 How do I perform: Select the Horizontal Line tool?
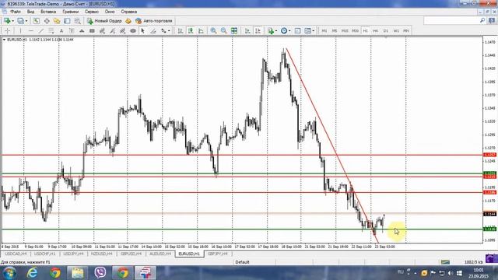pos(31,31)
